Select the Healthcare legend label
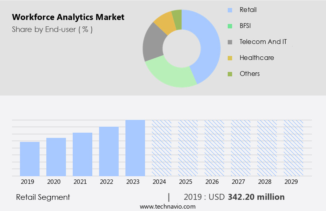 [256, 58]
